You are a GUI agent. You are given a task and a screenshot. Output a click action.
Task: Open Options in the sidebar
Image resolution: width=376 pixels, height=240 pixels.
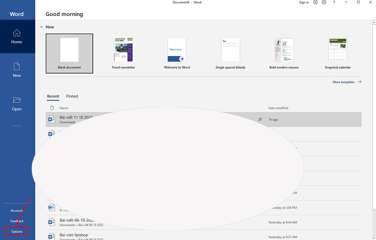(17, 231)
